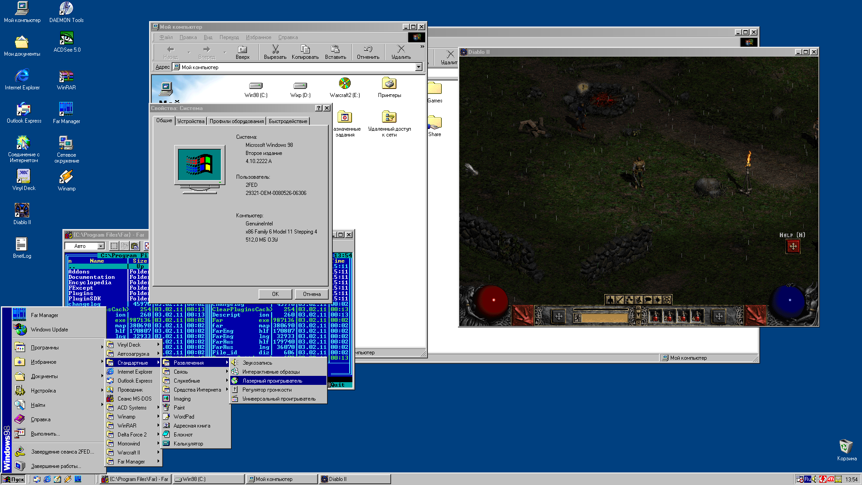862x485 pixels.
Task: Open the Избранное menu in Мой компьютер
Action: 259,37
